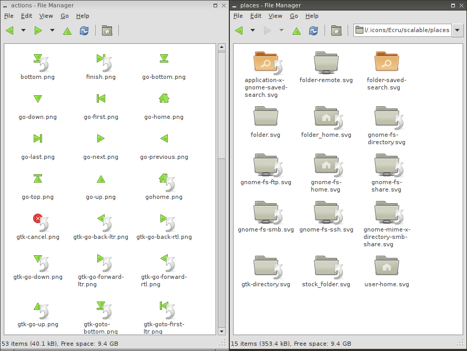
Task: Expand the location path dropdown in places window
Action: click(457, 31)
